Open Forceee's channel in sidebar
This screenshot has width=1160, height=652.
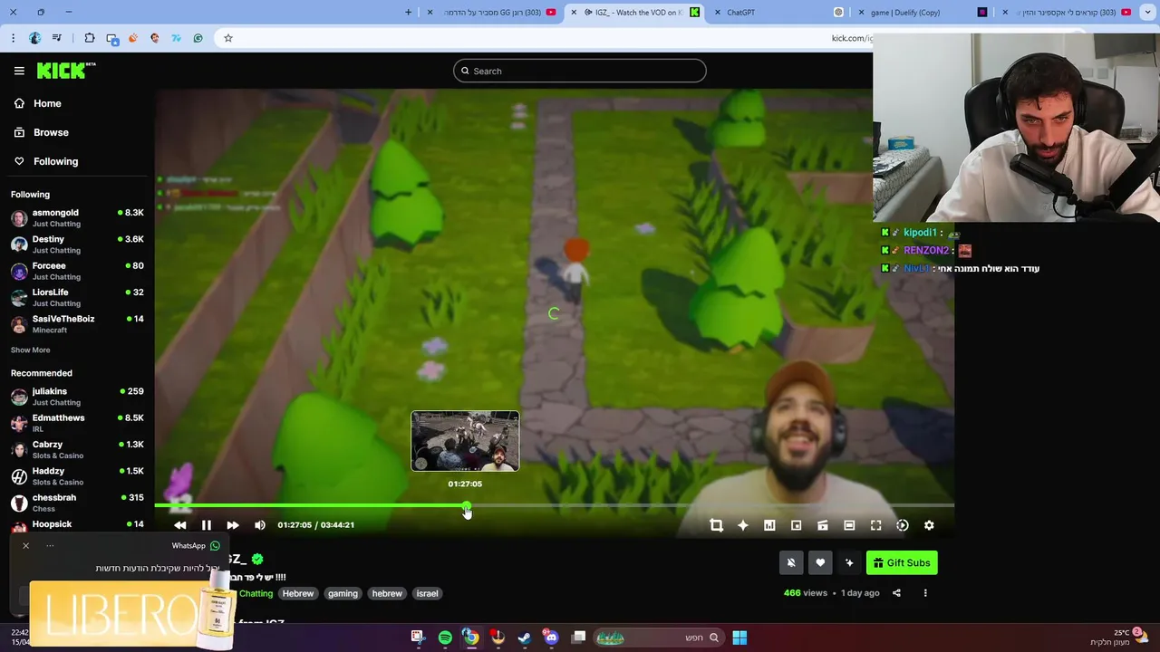77,271
